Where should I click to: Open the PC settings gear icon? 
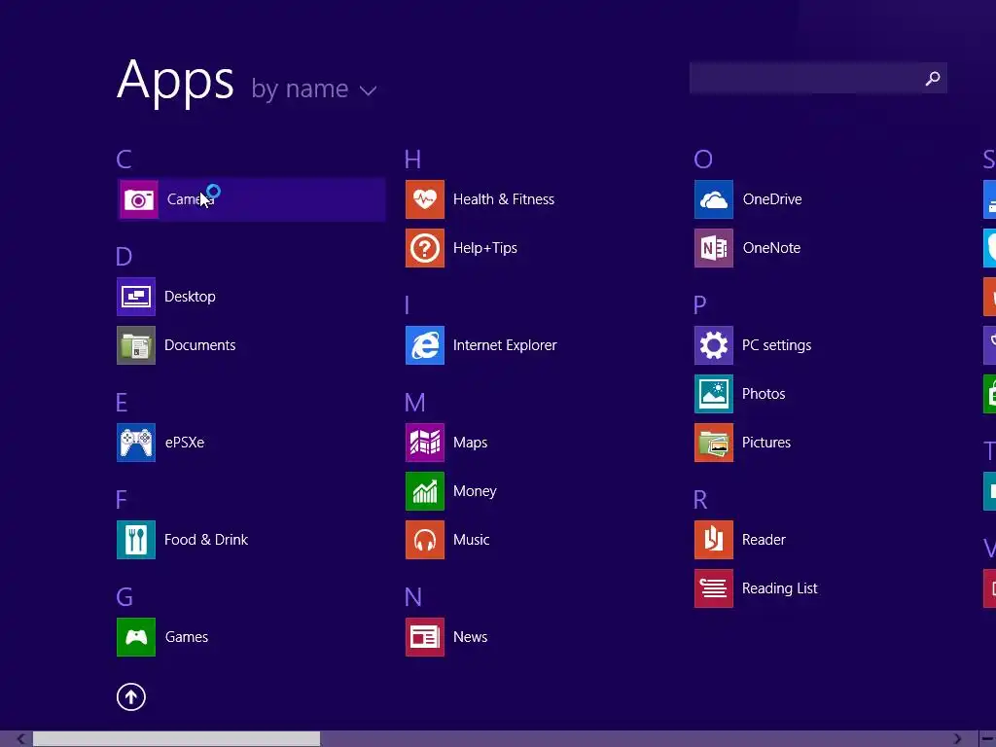pos(714,345)
